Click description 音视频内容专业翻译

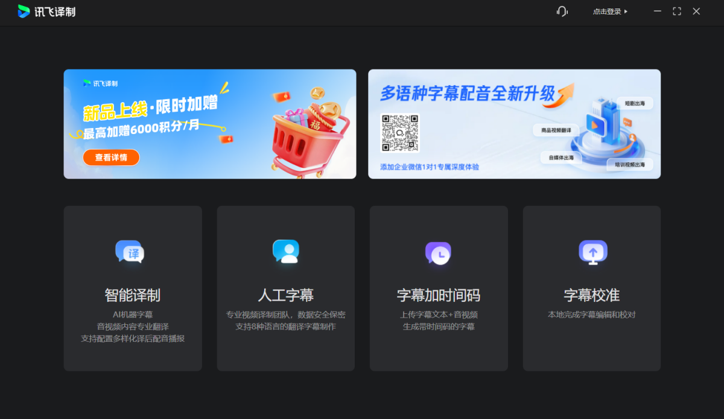coord(133,327)
